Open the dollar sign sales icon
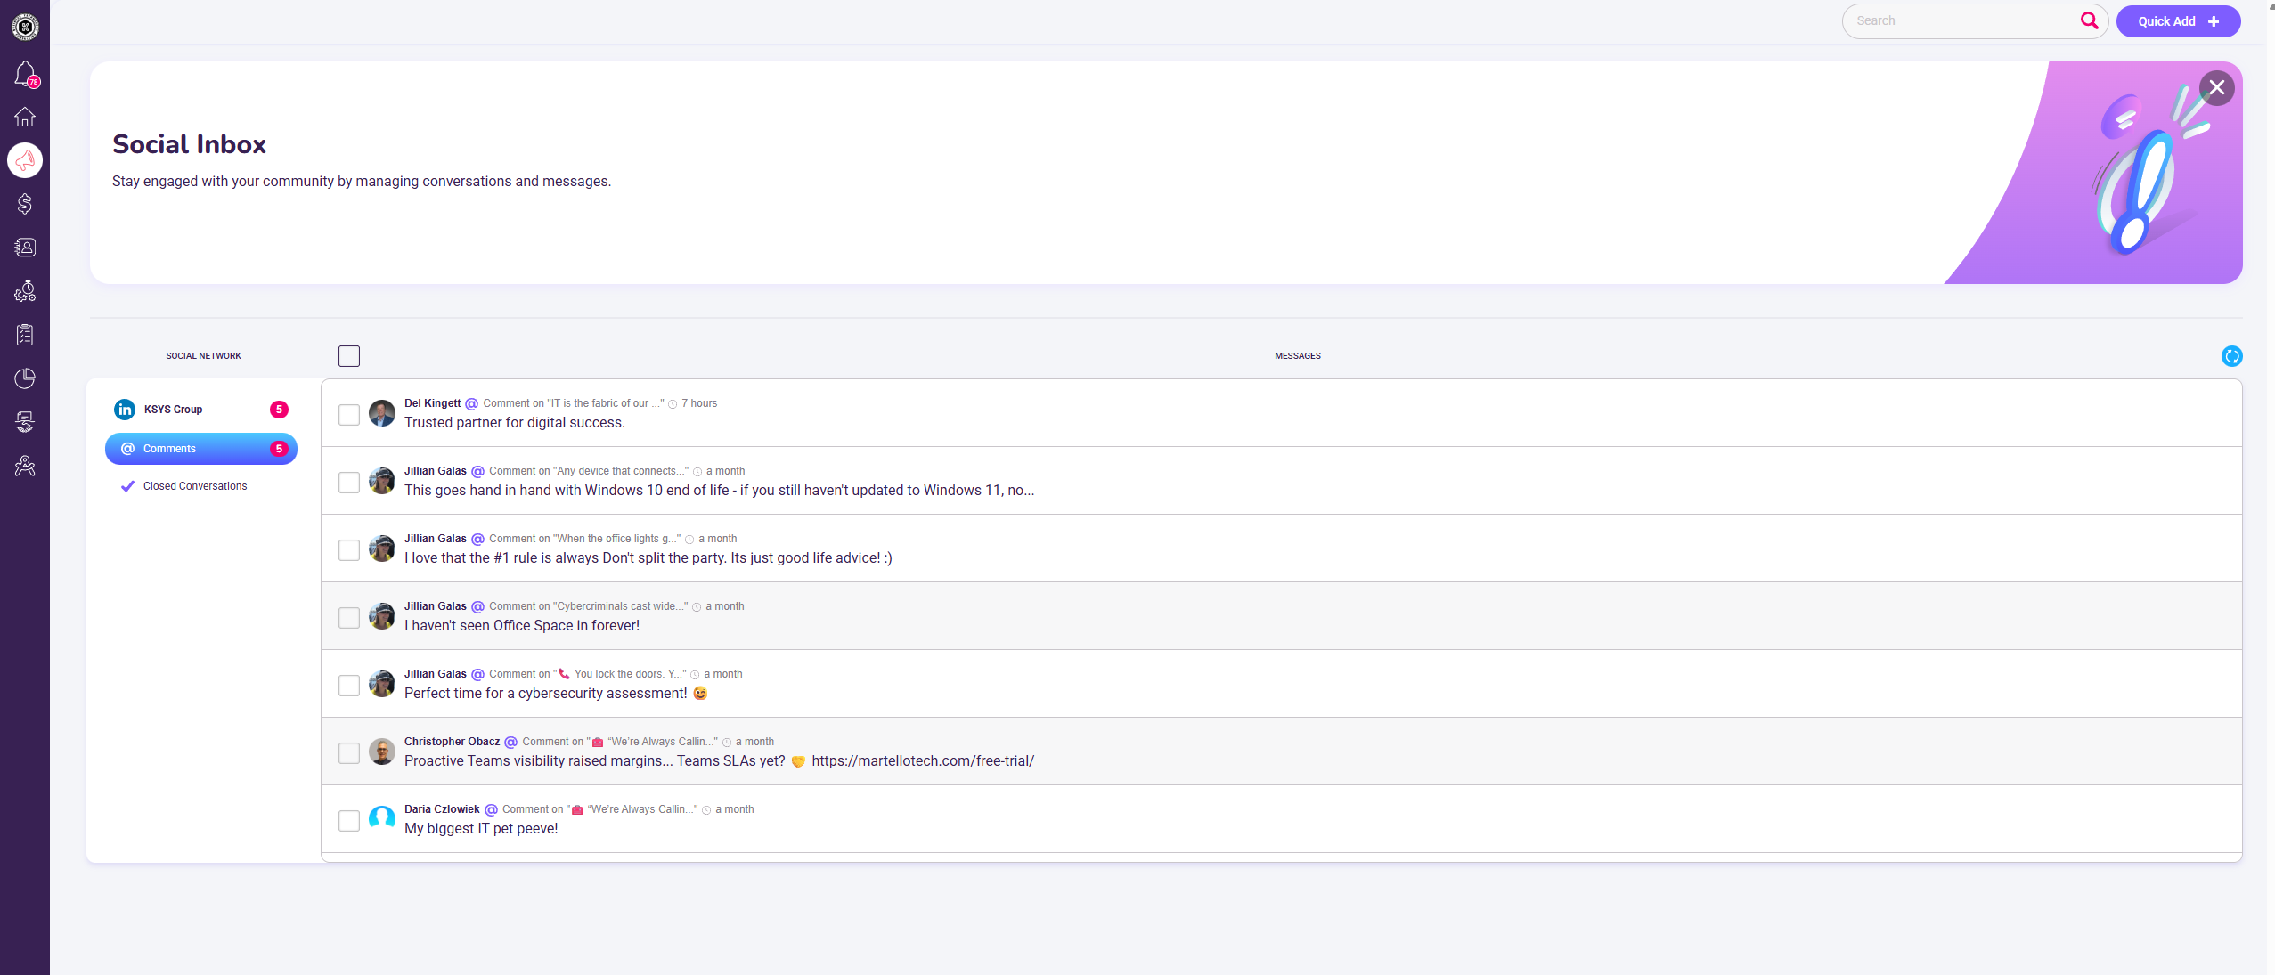The image size is (2275, 975). click(x=25, y=204)
